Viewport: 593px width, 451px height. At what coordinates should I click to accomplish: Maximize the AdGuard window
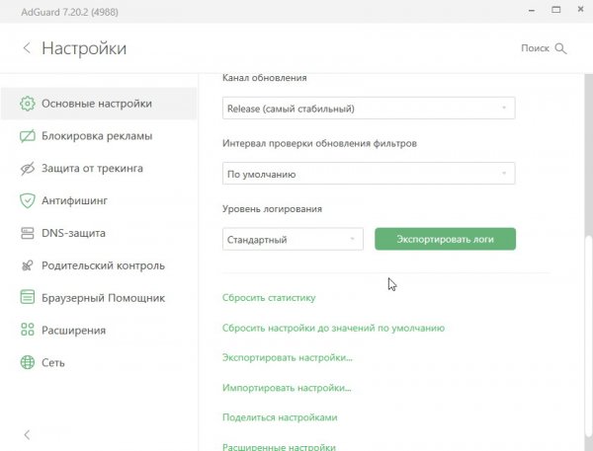[x=555, y=10]
